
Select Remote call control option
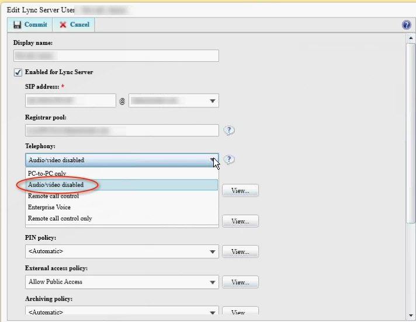coord(122,196)
